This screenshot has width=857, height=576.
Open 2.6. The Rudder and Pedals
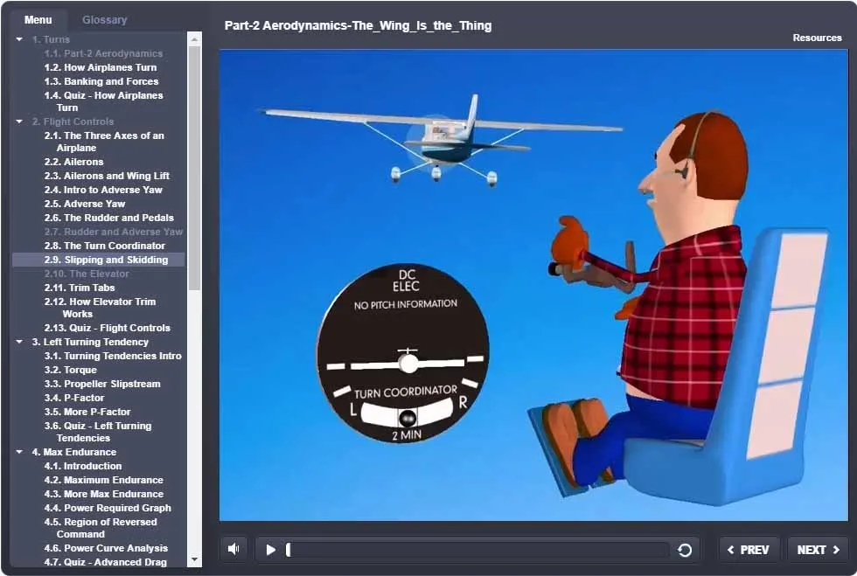[108, 218]
